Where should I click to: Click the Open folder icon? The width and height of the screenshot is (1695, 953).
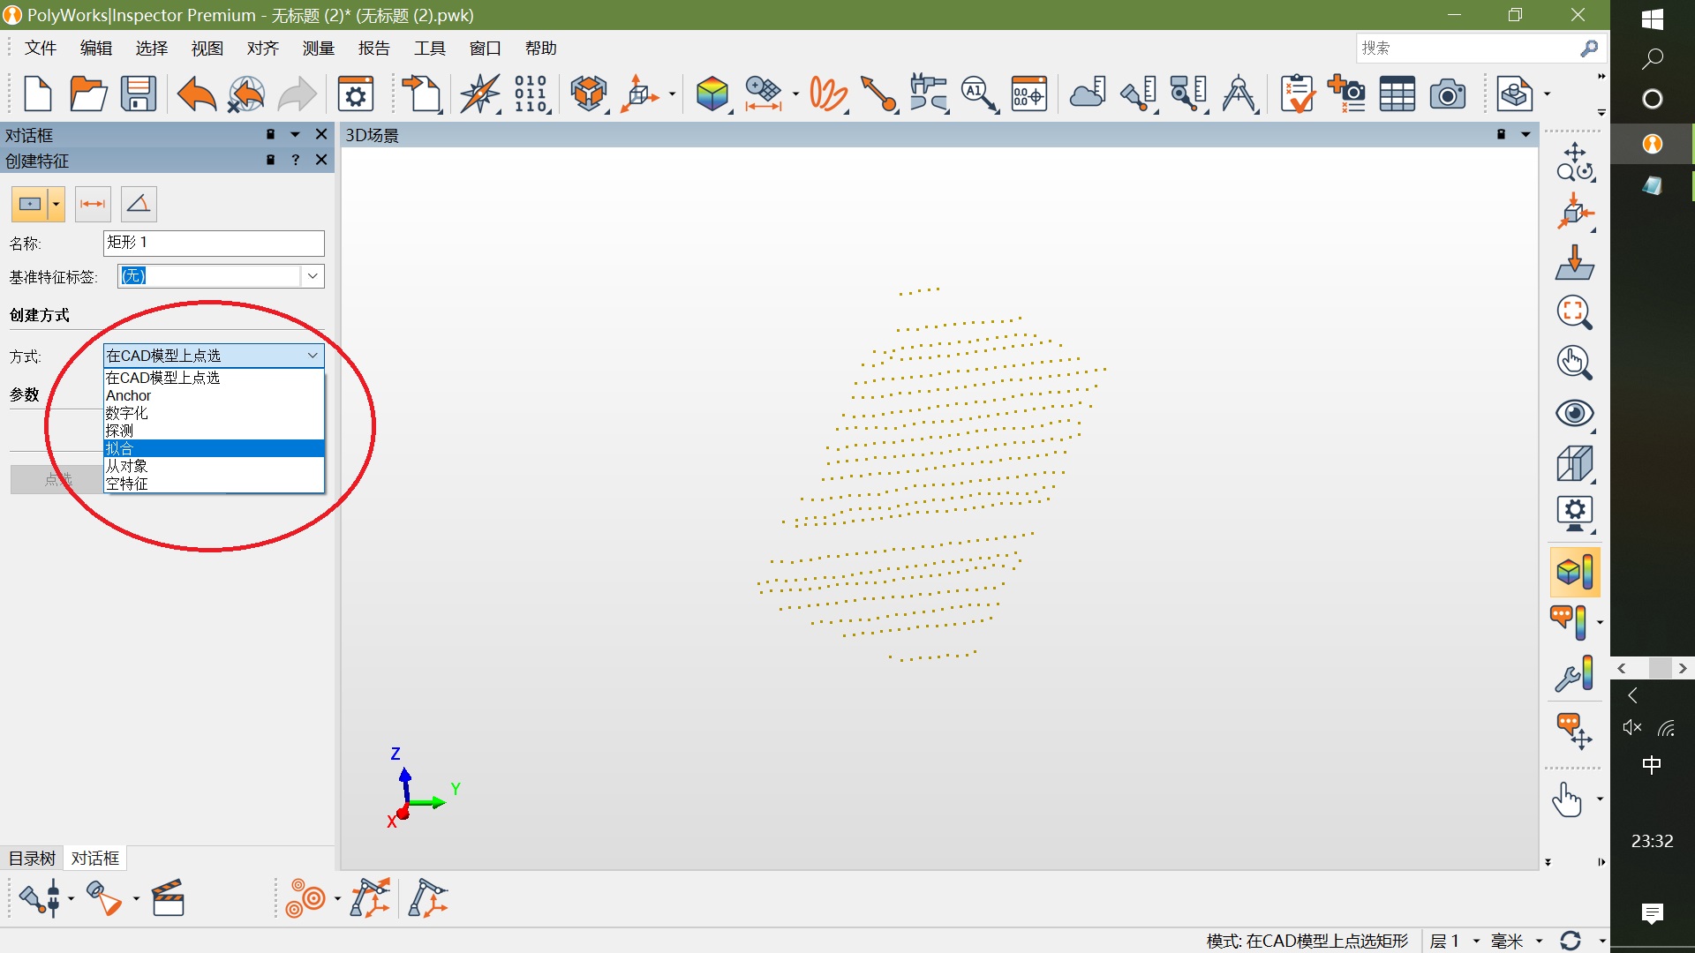88,94
